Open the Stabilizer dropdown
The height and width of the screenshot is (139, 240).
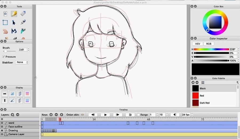pyautogui.click(x=22, y=62)
